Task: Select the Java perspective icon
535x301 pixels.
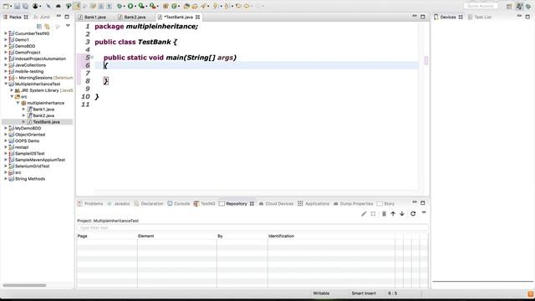Action: click(520, 7)
